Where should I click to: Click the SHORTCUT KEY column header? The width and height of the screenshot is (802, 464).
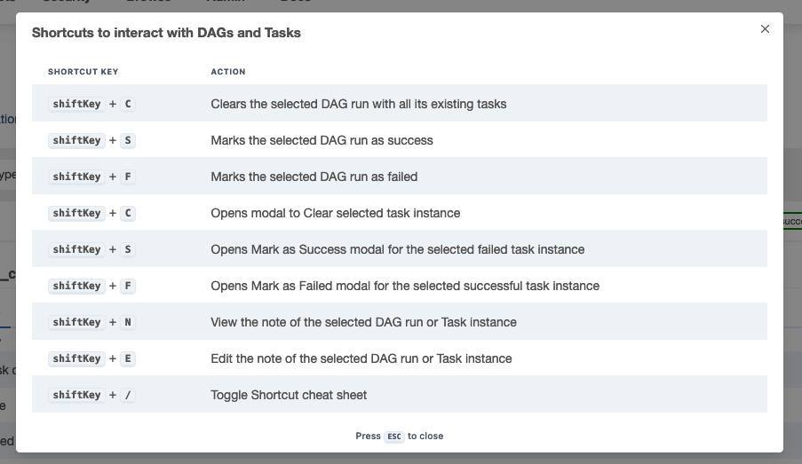pos(83,72)
